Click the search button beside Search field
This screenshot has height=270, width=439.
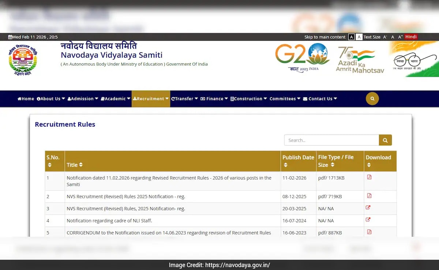[385, 140]
